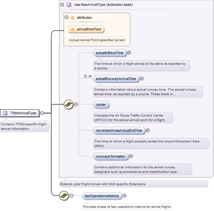Expand the actualInBlockTime element
Screen dimensions: 214x211
click(129, 53)
